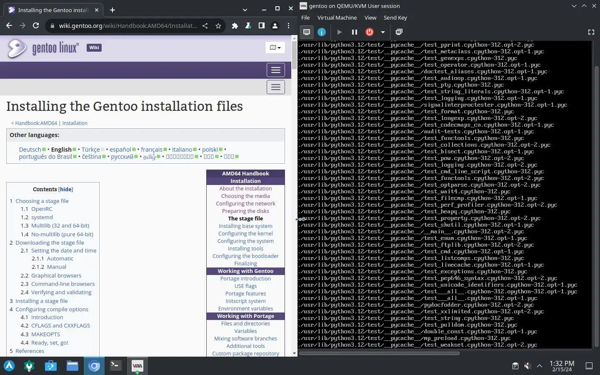Jump to Verifying and validating section
Screen dimensions: 600x375
click(61, 292)
